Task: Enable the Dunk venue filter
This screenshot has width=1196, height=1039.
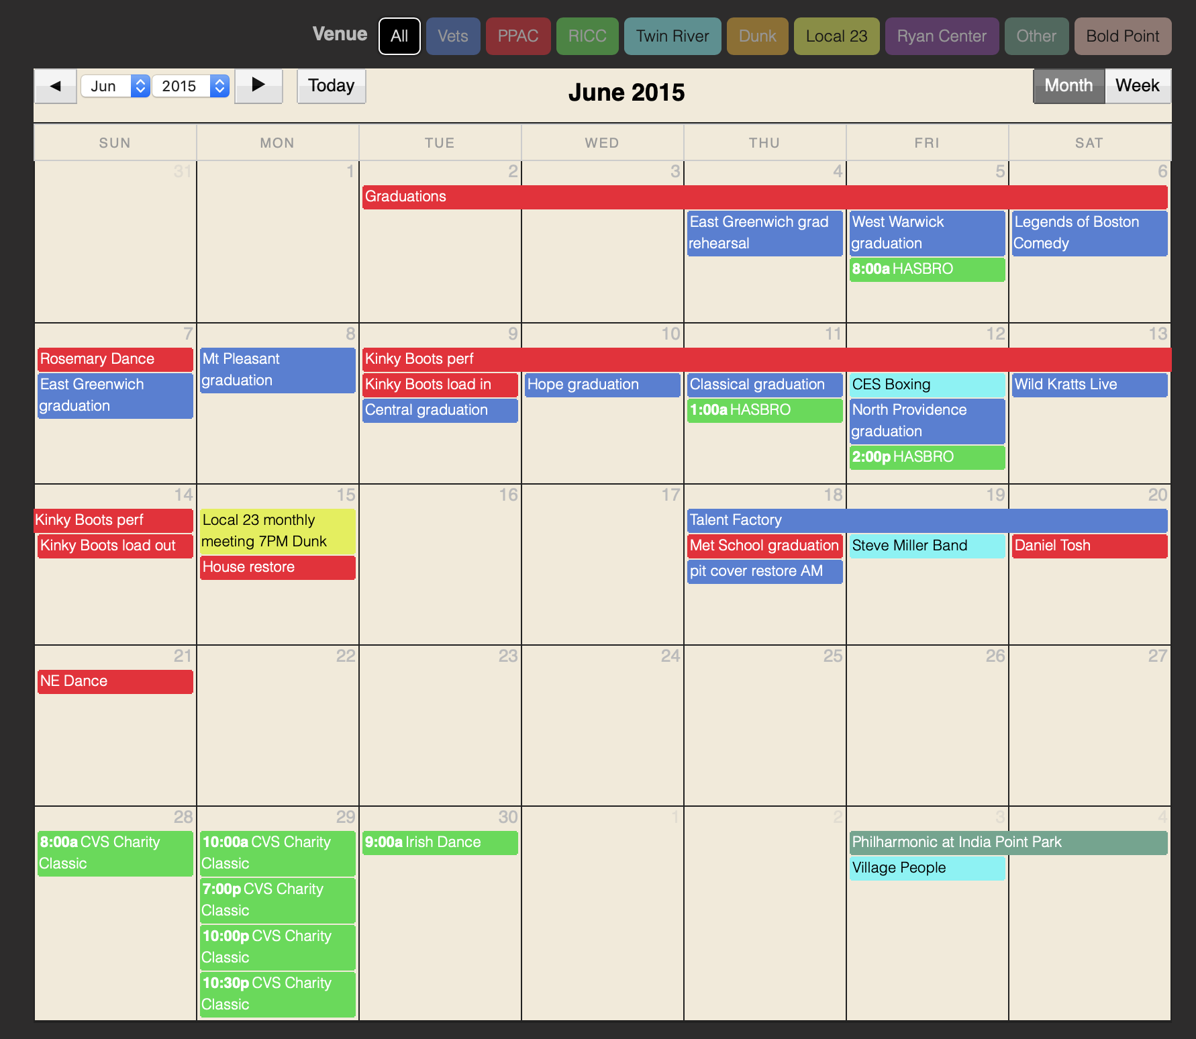Action: [x=757, y=36]
